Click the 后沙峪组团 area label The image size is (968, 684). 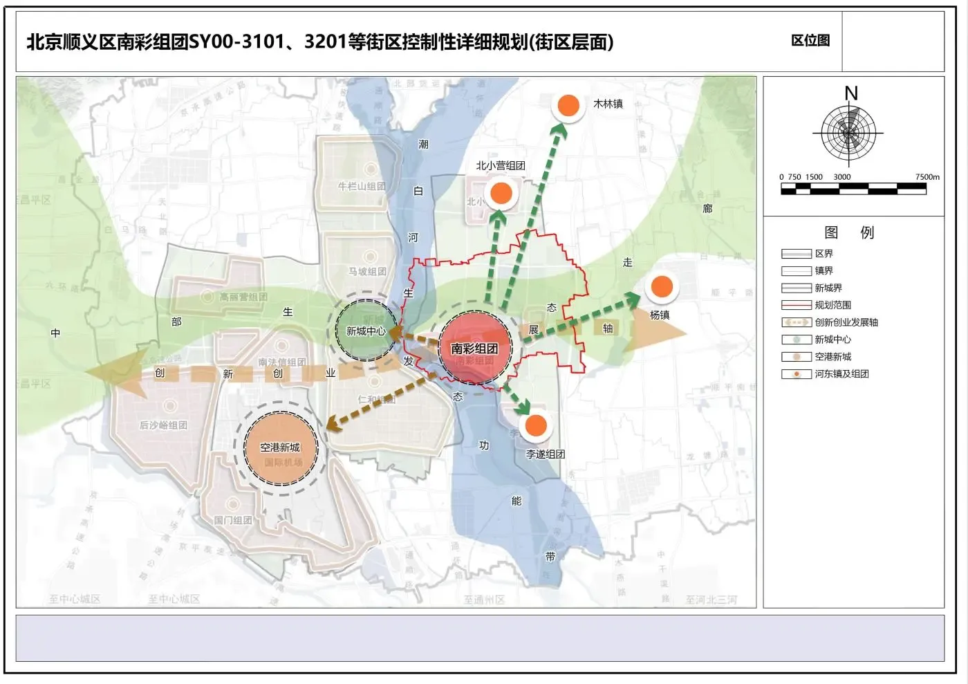(x=163, y=425)
